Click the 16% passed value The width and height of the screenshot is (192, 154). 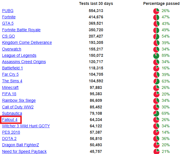point(166,68)
